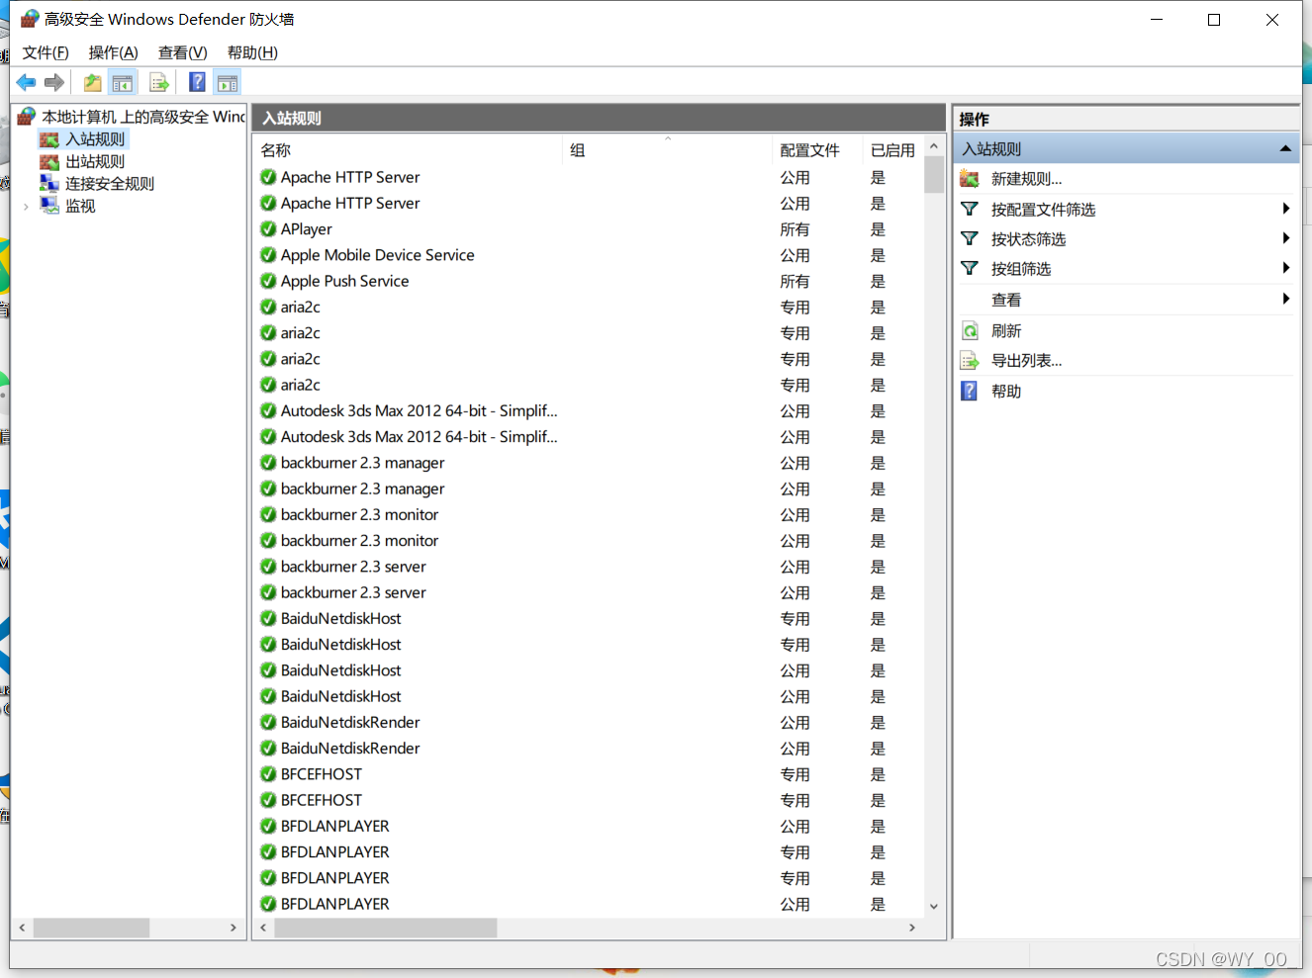Image resolution: width=1312 pixels, height=978 pixels.
Task: Toggle the action pane toolbar icon
Action: (x=228, y=83)
